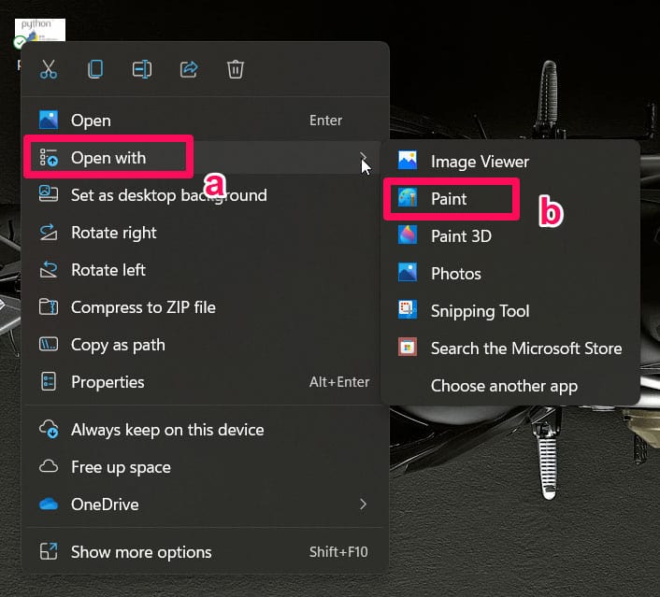The width and height of the screenshot is (660, 597).
Task: Click the Open with list icon
Action: (49, 157)
